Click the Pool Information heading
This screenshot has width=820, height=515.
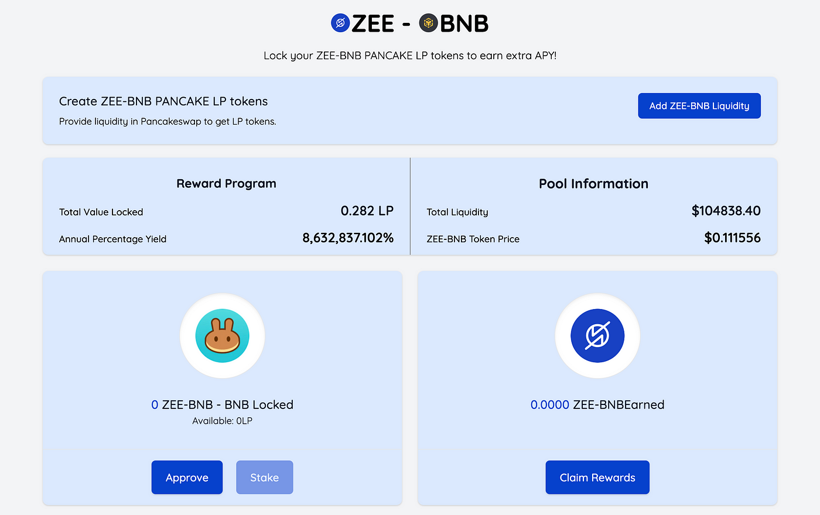click(x=593, y=184)
